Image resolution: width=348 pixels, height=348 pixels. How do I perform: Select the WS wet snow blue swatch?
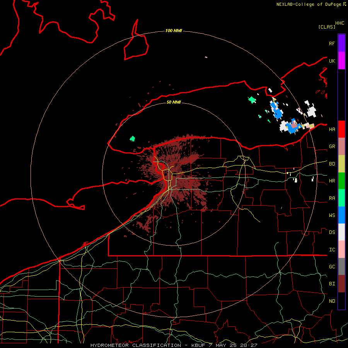coord(341,215)
